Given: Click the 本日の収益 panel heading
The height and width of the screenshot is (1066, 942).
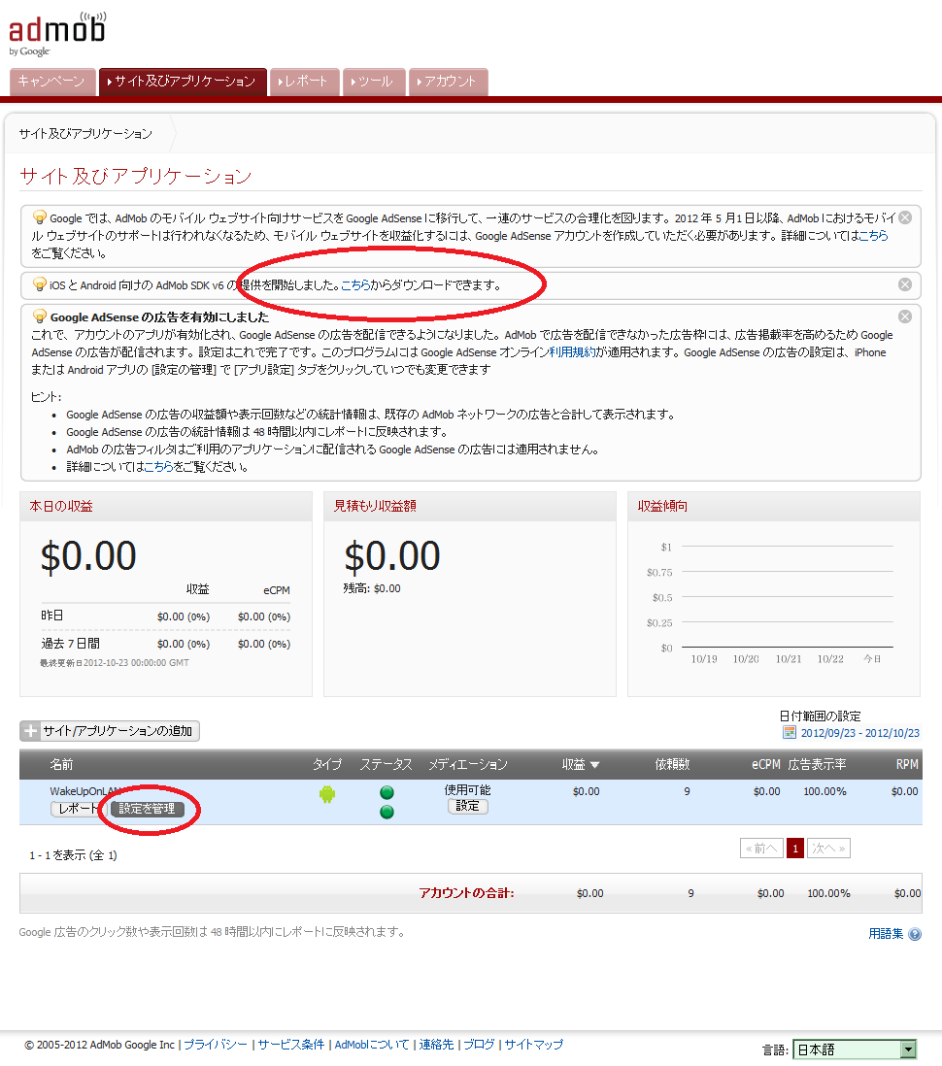Looking at the screenshot, I should [x=61, y=507].
